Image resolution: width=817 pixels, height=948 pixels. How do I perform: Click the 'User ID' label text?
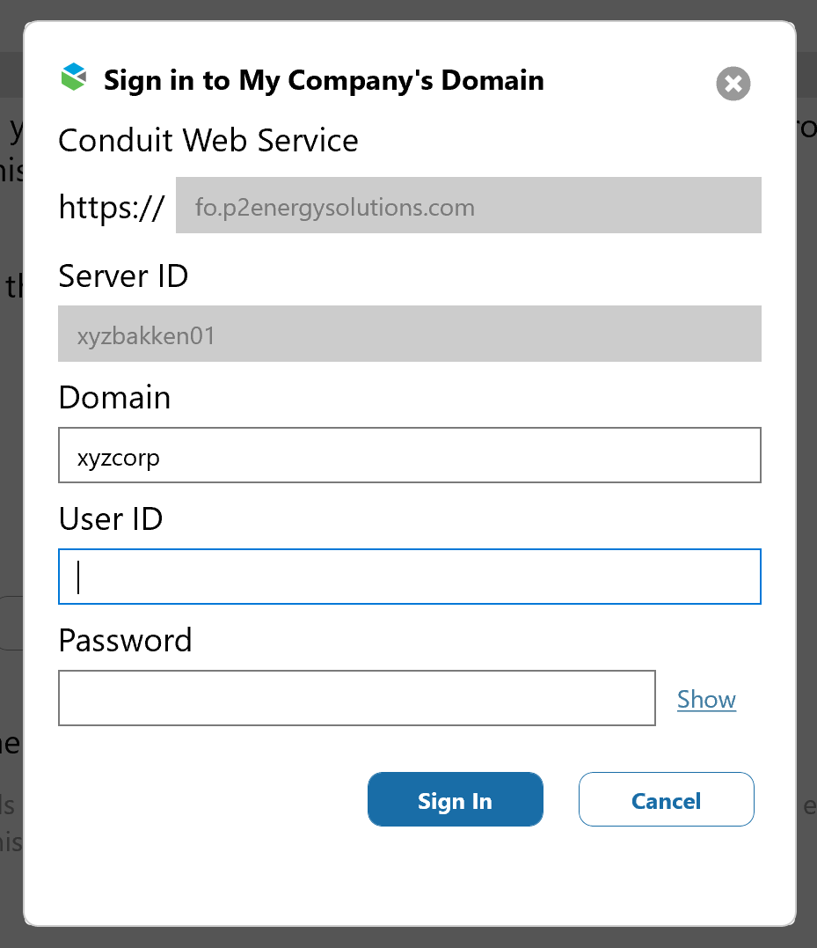[x=111, y=519]
